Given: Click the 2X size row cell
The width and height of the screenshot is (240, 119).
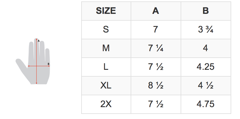Looking at the screenshot, I should pyautogui.click(x=106, y=104).
